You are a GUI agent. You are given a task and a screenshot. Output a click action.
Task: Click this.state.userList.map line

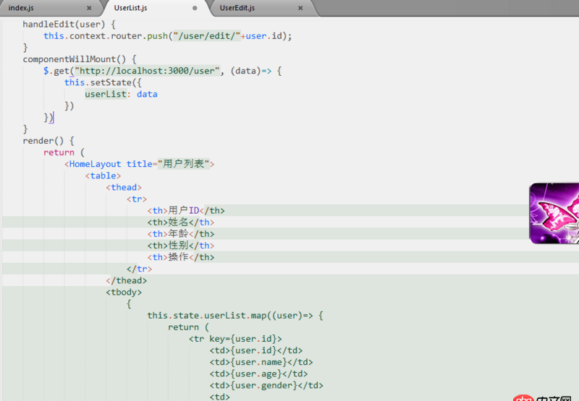pyautogui.click(x=235, y=316)
